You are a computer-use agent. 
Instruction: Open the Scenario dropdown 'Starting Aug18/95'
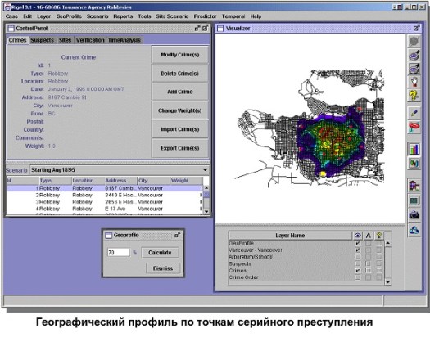point(205,170)
